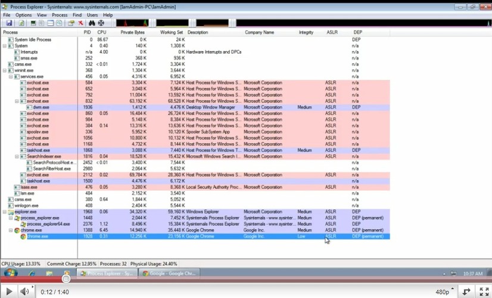Open the Properties toolbar icon
492x298 pixels.
(x=71, y=23)
